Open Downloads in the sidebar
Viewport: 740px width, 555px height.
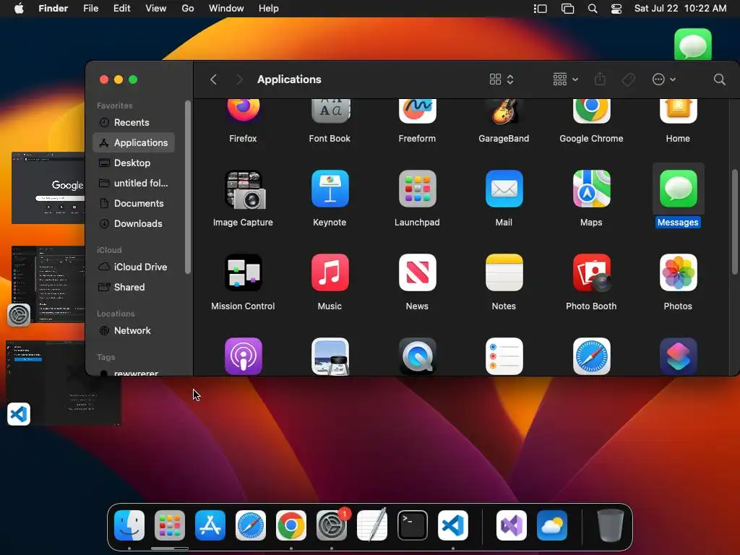point(134,224)
